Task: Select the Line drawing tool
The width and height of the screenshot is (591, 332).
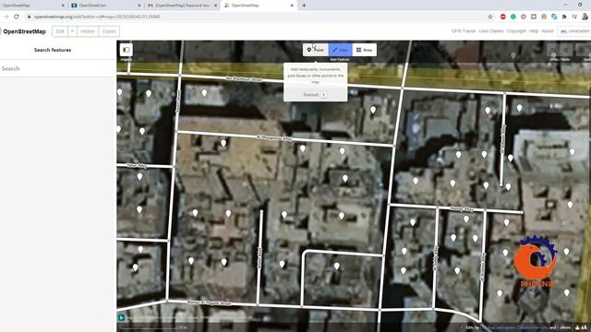Action: pyautogui.click(x=340, y=50)
